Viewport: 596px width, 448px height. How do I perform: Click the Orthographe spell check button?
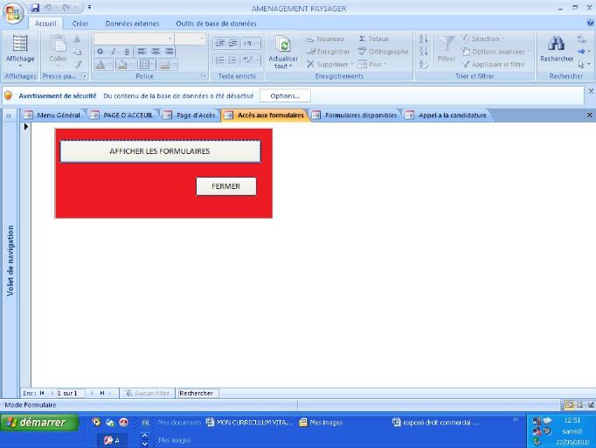tap(383, 52)
